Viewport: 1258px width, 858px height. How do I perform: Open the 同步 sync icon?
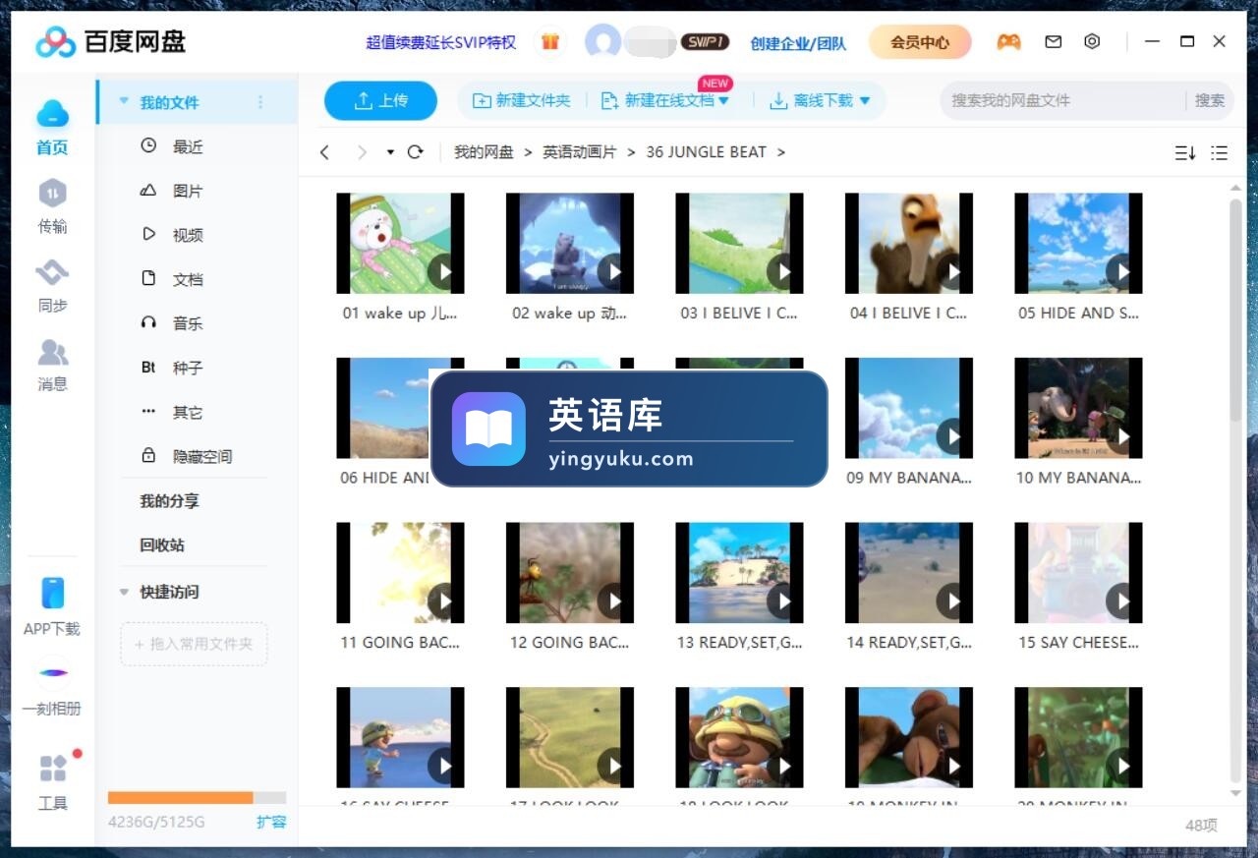point(52,272)
